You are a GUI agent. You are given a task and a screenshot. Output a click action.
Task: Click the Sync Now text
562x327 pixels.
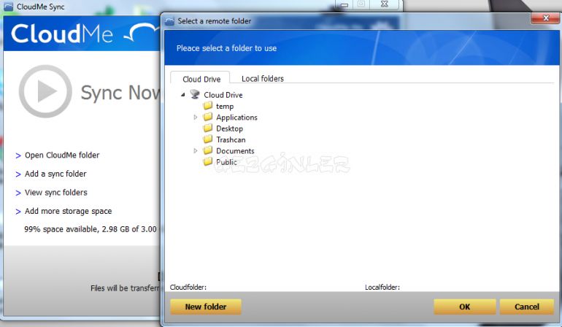tap(120, 93)
